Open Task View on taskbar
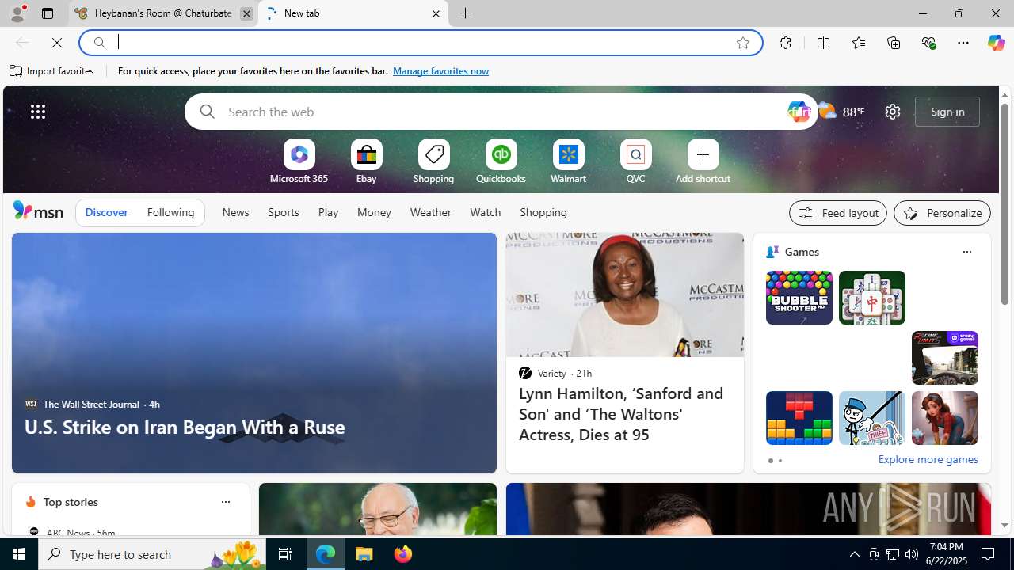Viewport: 1014px width, 570px height. tap(285, 554)
